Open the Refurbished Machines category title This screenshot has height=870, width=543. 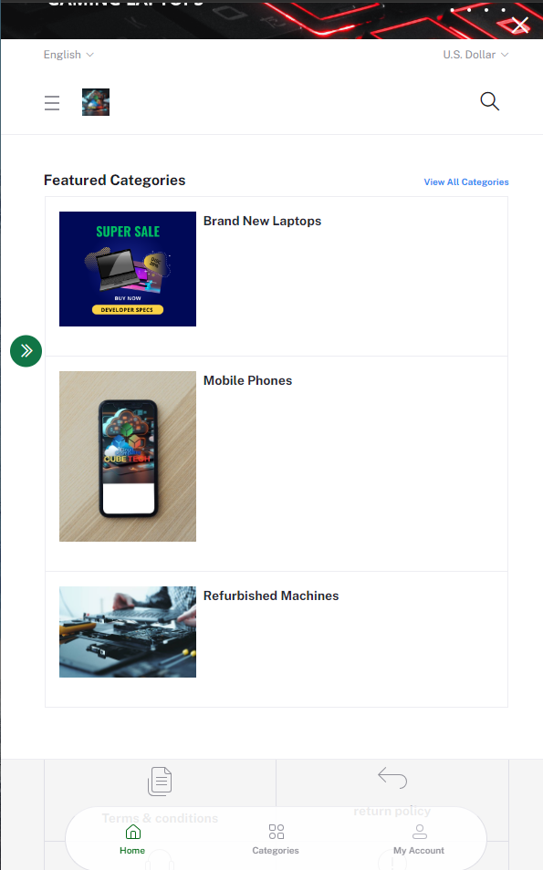click(271, 596)
